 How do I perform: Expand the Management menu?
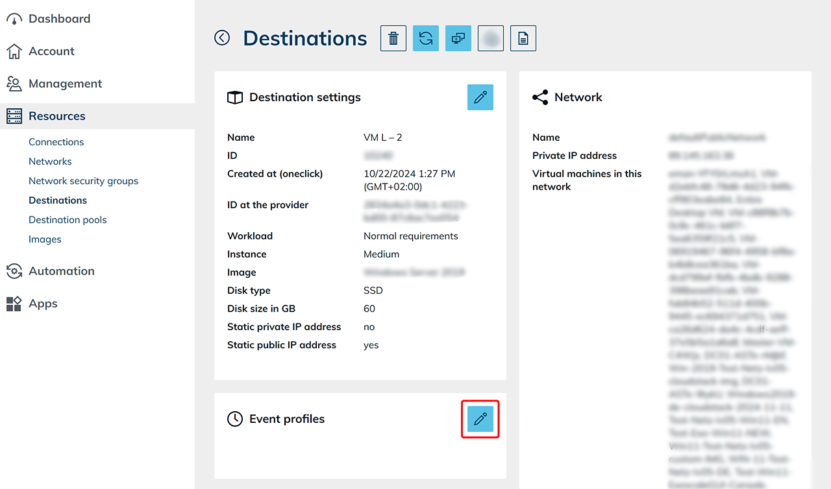tap(65, 84)
